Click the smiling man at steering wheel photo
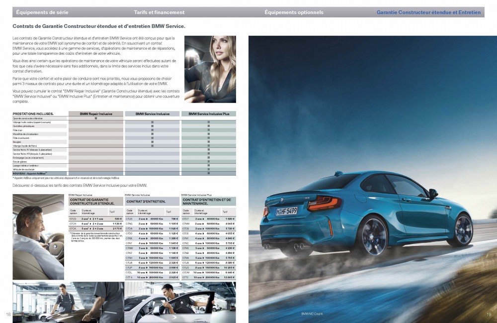Image resolution: width=497 pixels, height=323 pixels. pyautogui.click(x=38, y=237)
